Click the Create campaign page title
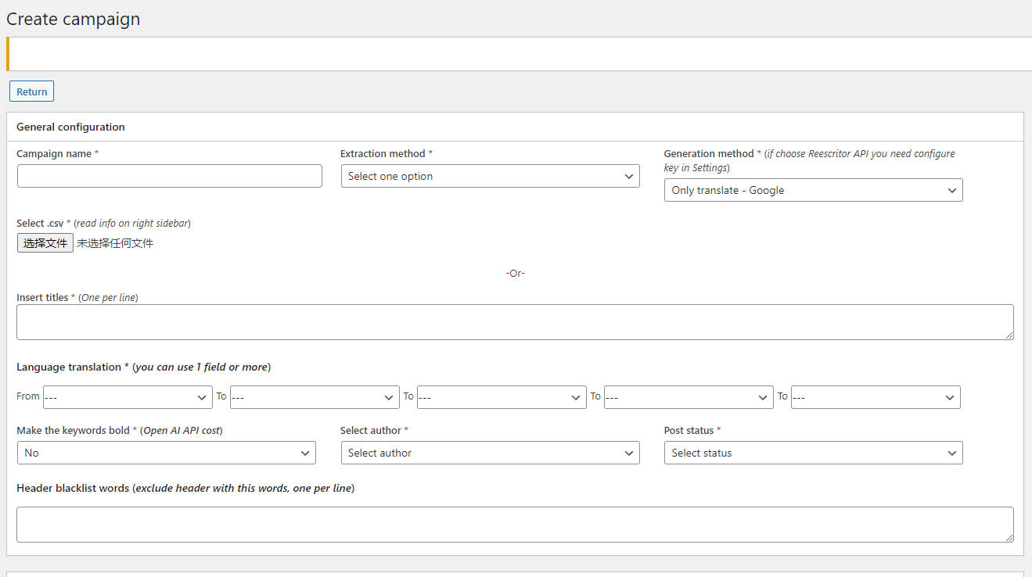The width and height of the screenshot is (1032, 577). (74, 19)
